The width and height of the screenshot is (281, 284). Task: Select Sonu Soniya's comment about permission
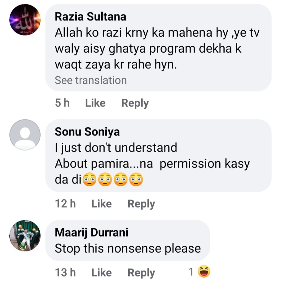(152, 164)
